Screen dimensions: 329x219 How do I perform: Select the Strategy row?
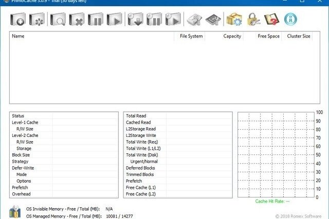click(x=64, y=161)
